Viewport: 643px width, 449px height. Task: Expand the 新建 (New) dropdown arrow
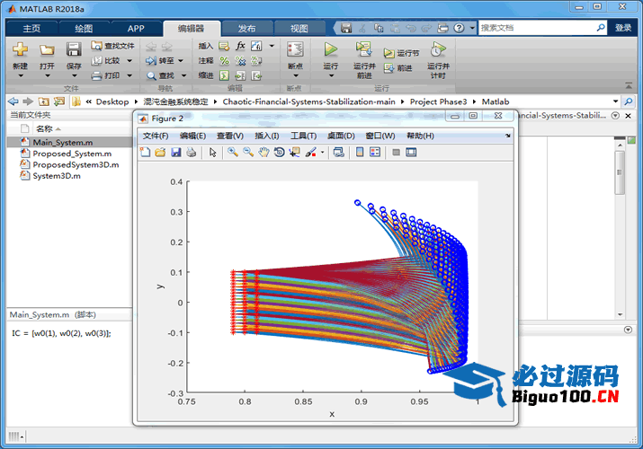pos(20,76)
